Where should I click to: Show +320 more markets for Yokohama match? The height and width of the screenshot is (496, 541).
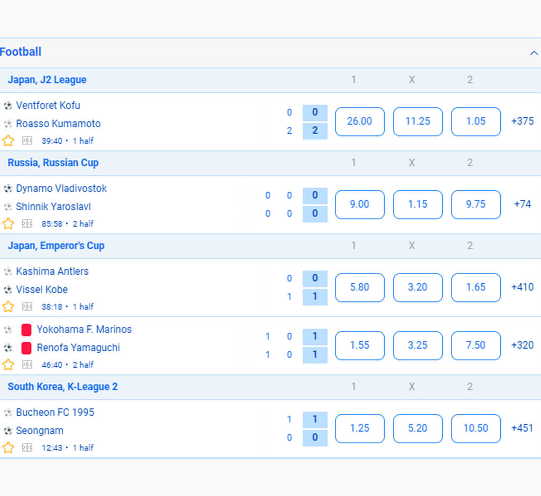(x=523, y=345)
